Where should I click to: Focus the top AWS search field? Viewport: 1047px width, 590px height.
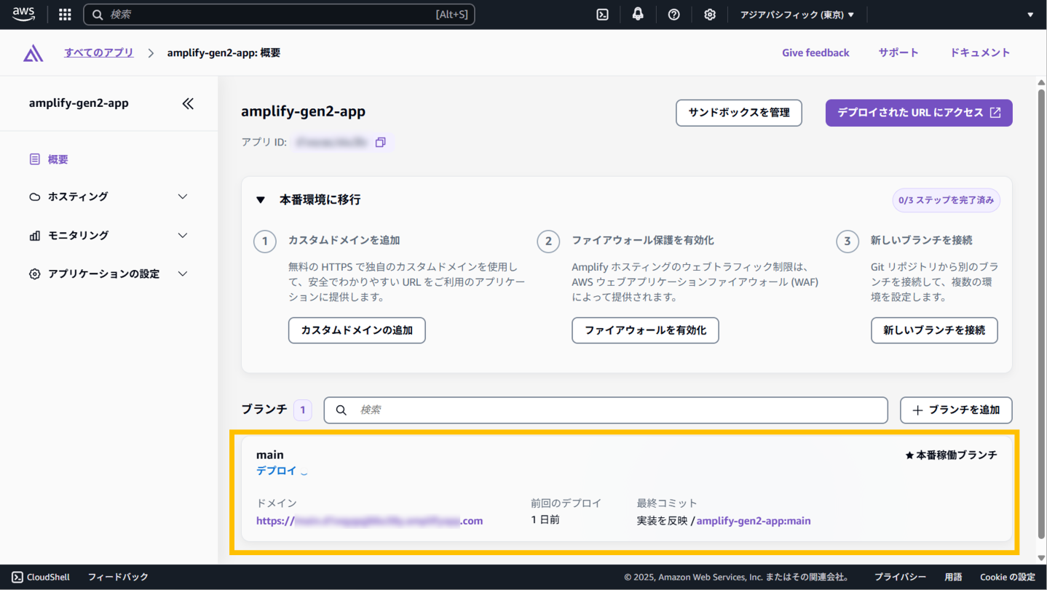(x=280, y=15)
